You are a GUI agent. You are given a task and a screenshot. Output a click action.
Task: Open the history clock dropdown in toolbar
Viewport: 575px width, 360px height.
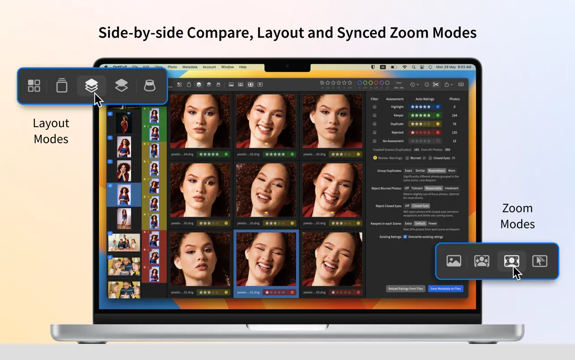pyautogui.click(x=414, y=85)
